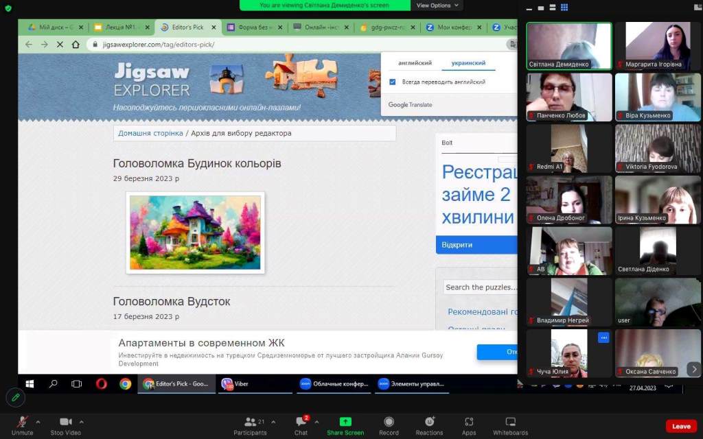Open the Будинок кольорів puzzle thumbnail
The height and width of the screenshot is (439, 703).
[195, 232]
